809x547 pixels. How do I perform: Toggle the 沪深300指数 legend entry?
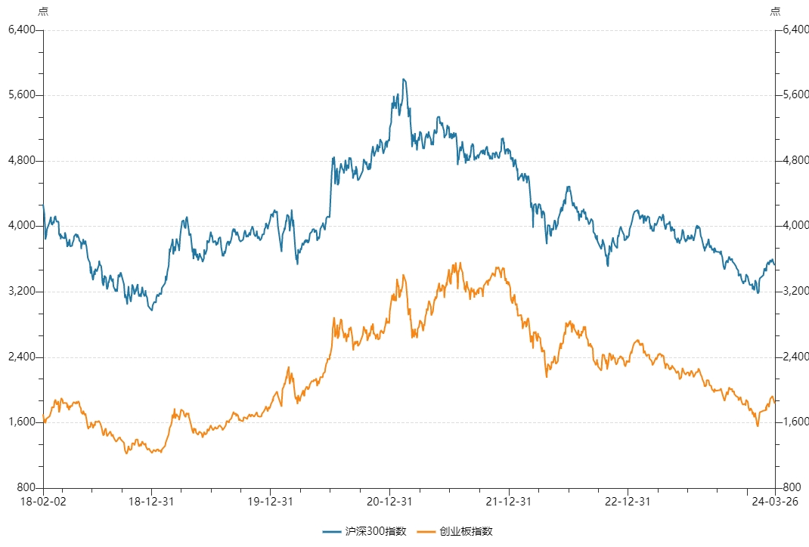click(x=364, y=531)
